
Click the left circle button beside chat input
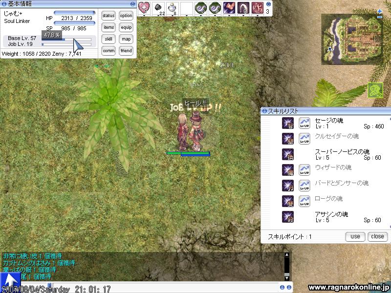tap(282, 287)
